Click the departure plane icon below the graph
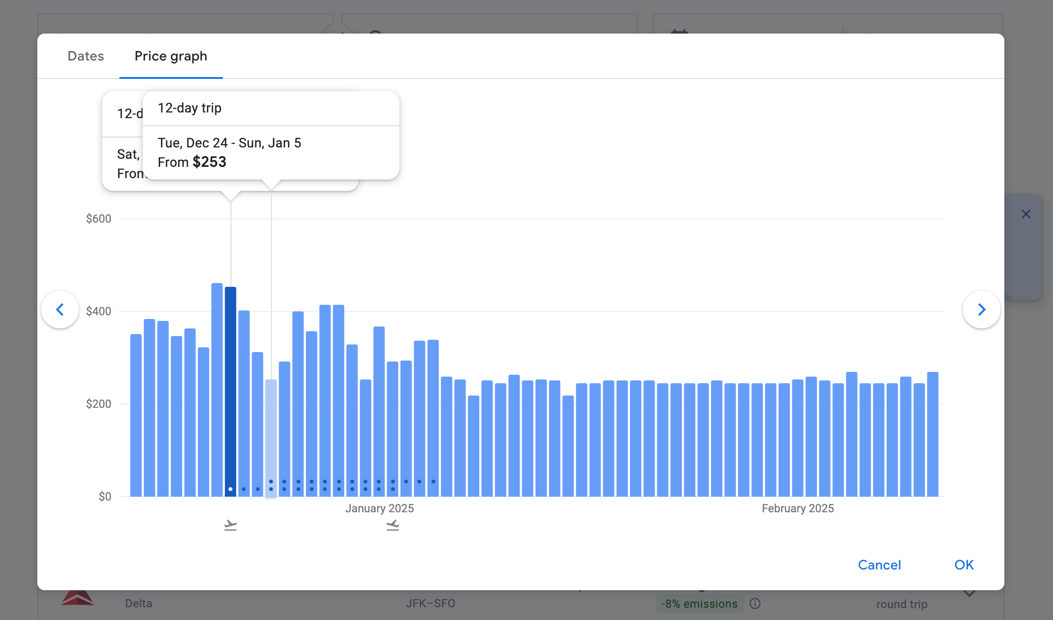Screen dimensions: 1053x620 [230, 525]
